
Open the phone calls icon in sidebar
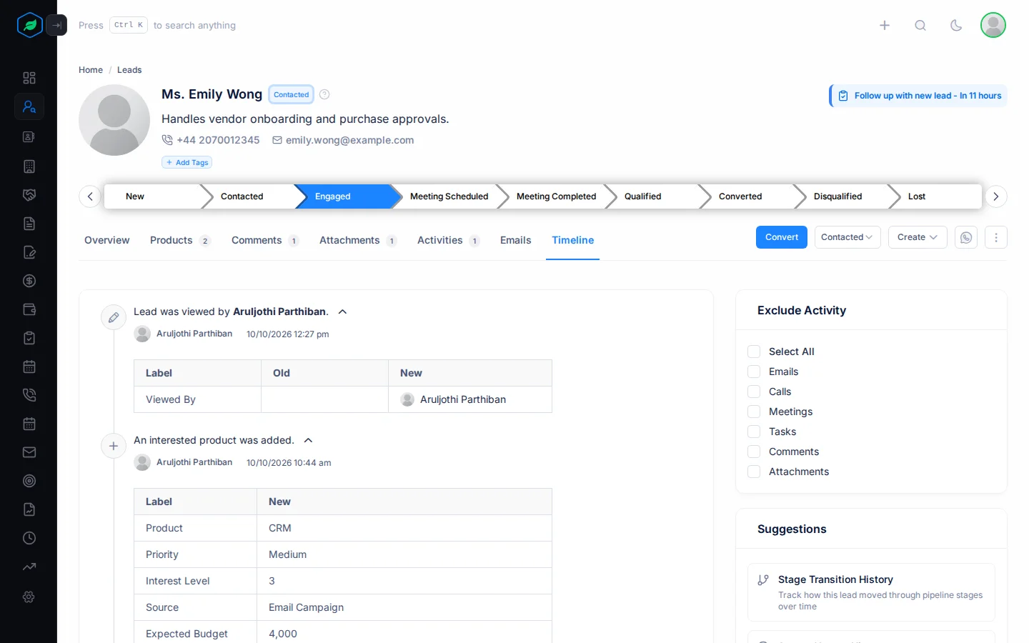(x=29, y=395)
